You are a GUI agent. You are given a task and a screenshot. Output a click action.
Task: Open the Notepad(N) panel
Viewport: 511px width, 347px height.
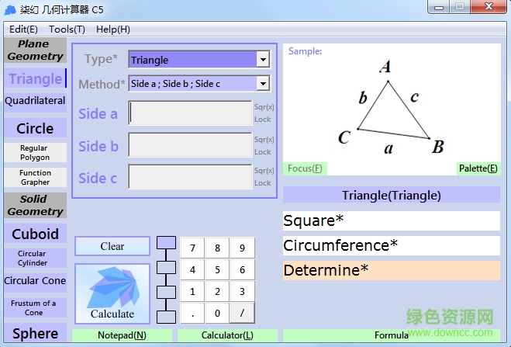coord(122,335)
